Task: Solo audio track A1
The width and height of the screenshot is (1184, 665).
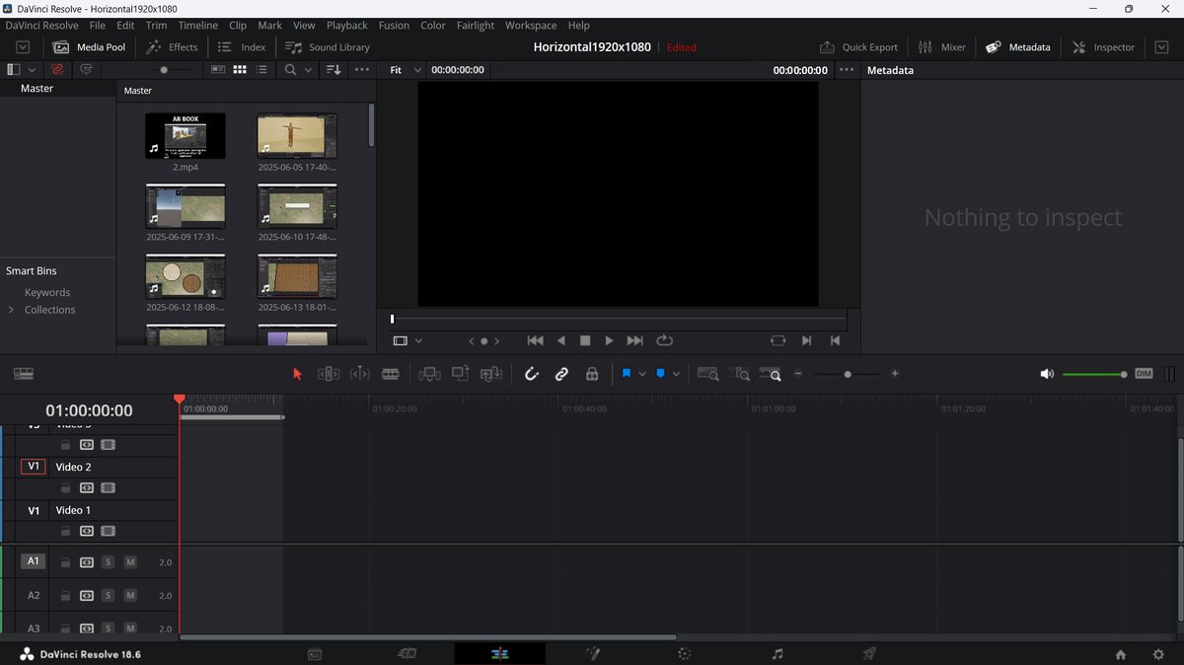Action: (x=109, y=560)
